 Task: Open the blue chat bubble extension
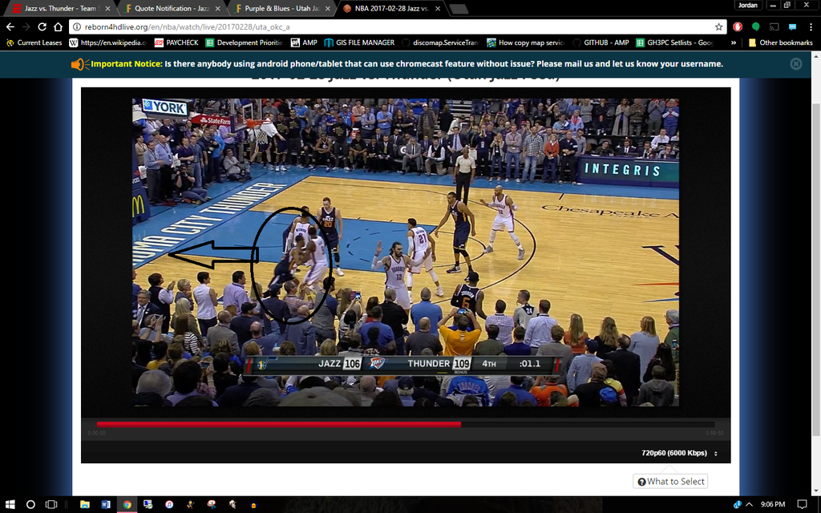tap(792, 26)
